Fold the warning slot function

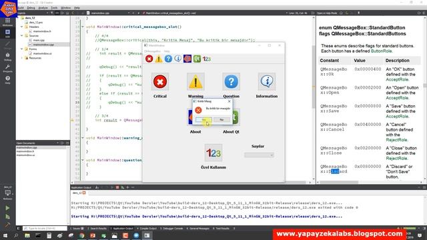point(83,138)
